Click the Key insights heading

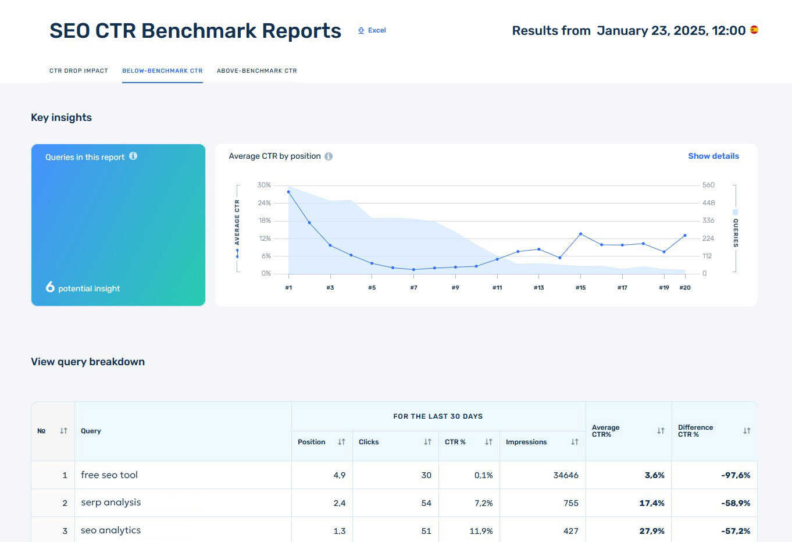pos(61,117)
